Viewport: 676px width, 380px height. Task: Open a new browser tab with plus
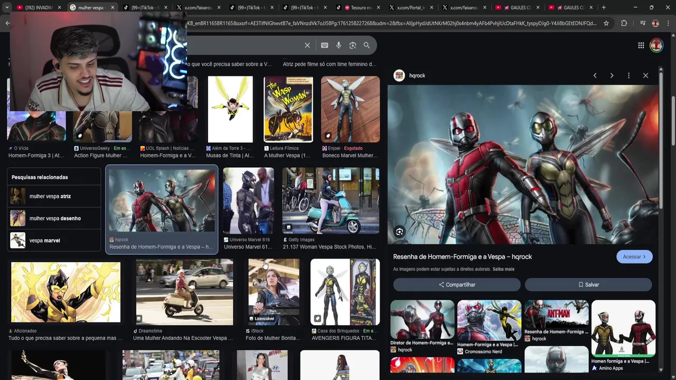pyautogui.click(x=604, y=7)
